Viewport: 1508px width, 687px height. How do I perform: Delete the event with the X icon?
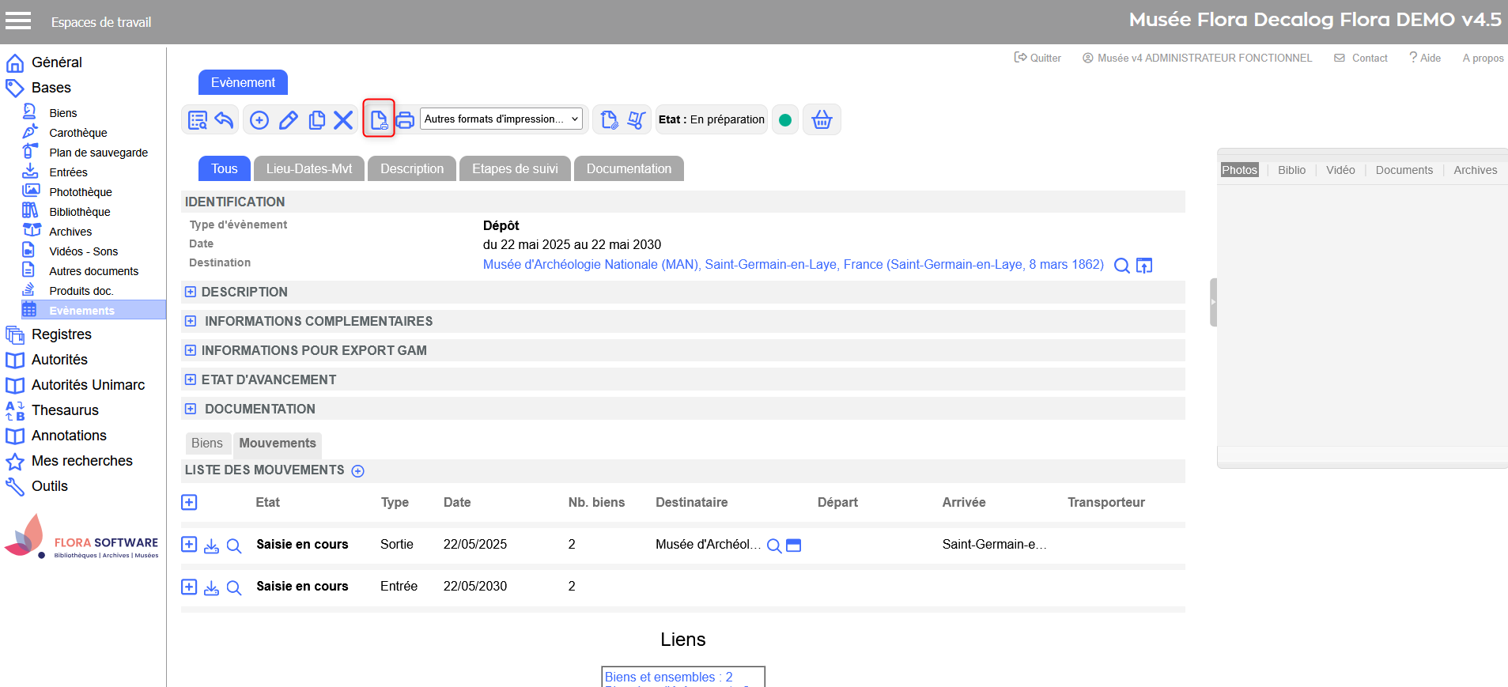point(343,120)
